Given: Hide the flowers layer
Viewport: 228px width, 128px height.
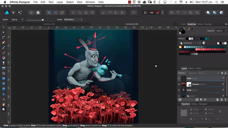Looking at the screenshot, I should point(223,84).
